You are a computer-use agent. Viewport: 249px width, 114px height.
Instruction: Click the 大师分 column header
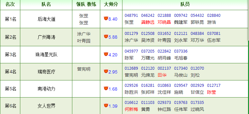coord(111,4)
